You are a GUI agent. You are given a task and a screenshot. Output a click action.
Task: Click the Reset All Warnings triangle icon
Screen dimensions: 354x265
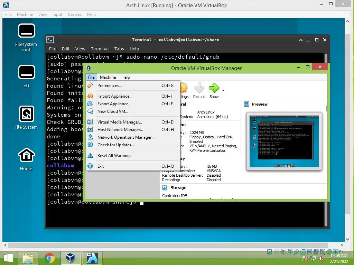click(x=90, y=156)
